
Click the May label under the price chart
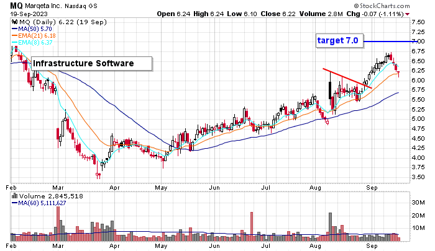pyautogui.click(x=161, y=188)
